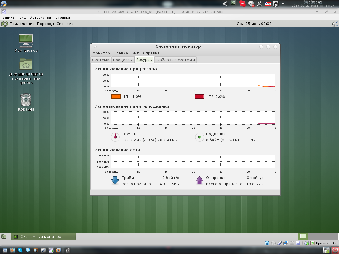The height and width of the screenshot is (254, 339).
Task: Click the red Skype status tray icon
Action: (x=242, y=4)
